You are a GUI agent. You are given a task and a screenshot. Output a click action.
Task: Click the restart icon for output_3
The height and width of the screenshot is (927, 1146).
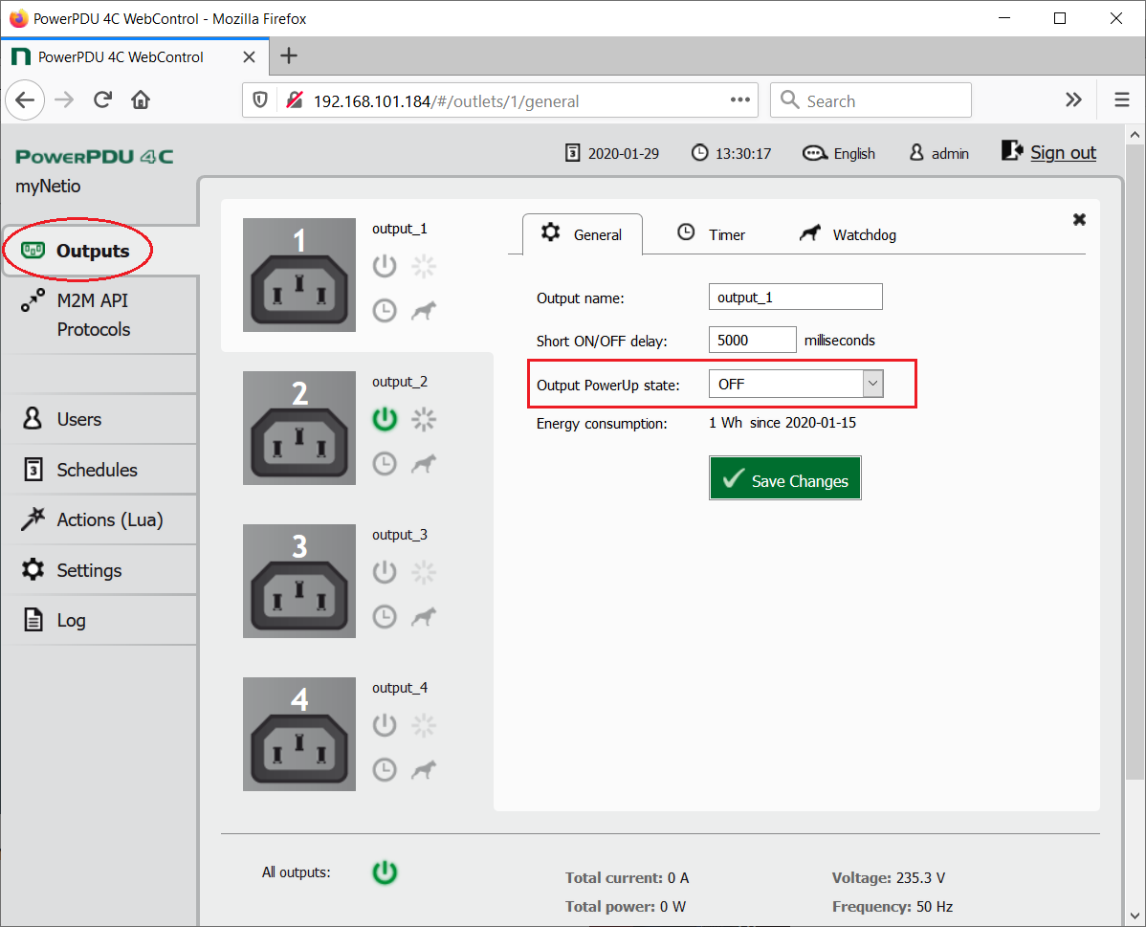tap(424, 572)
